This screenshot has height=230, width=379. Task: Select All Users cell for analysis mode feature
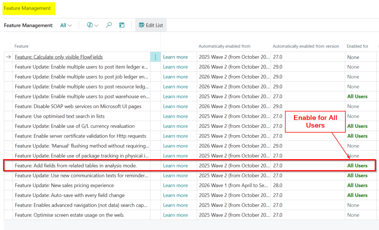[x=357, y=166]
